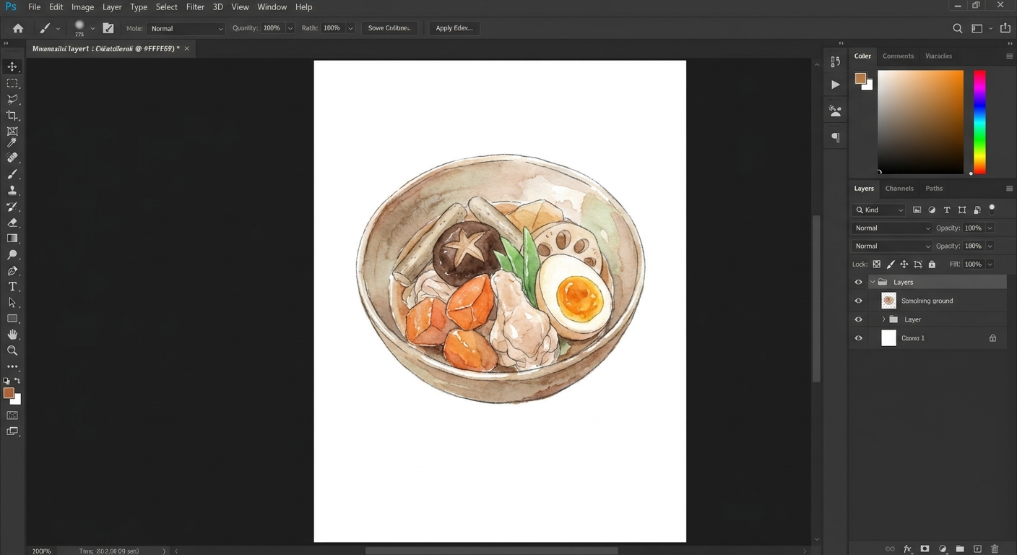
Task: Click the Home icon in options bar
Action: (x=18, y=28)
